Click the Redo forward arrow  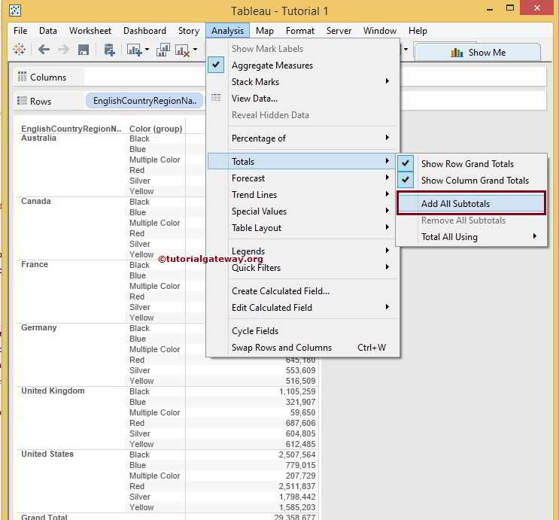tap(63, 50)
